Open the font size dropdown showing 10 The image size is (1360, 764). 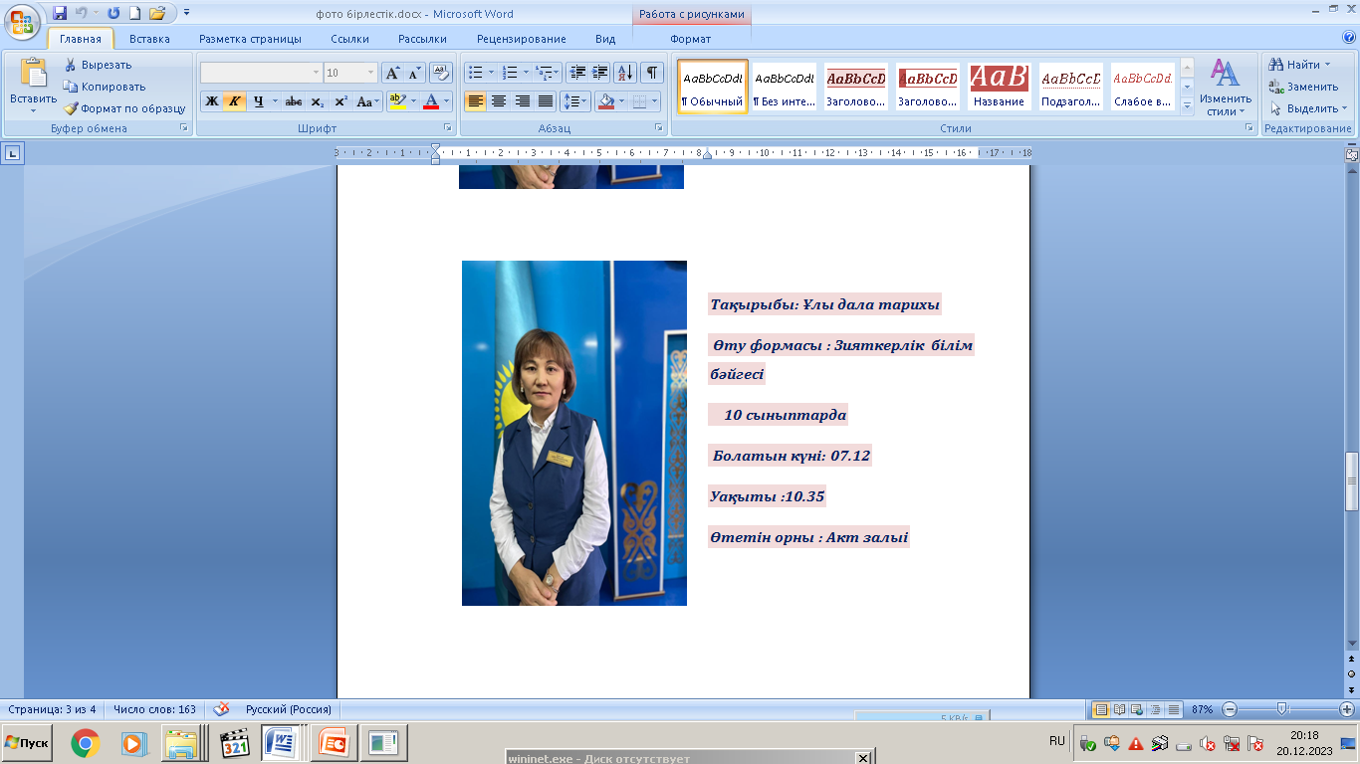[371, 73]
